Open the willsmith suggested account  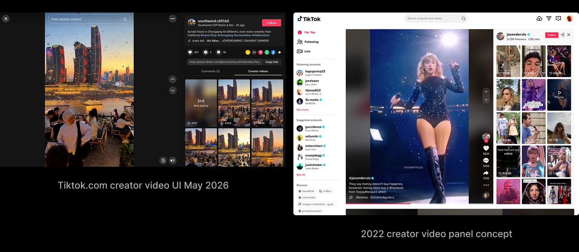(x=309, y=138)
